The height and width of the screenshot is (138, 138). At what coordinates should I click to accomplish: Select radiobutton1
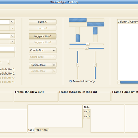point(7,69)
